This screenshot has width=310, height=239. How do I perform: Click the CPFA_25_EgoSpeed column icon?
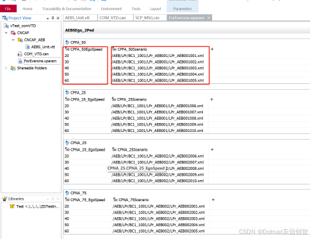(67, 99)
